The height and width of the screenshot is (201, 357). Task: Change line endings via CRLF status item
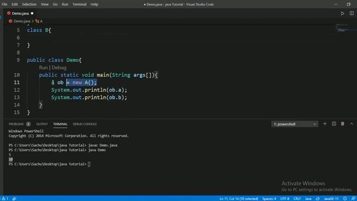click(x=297, y=199)
